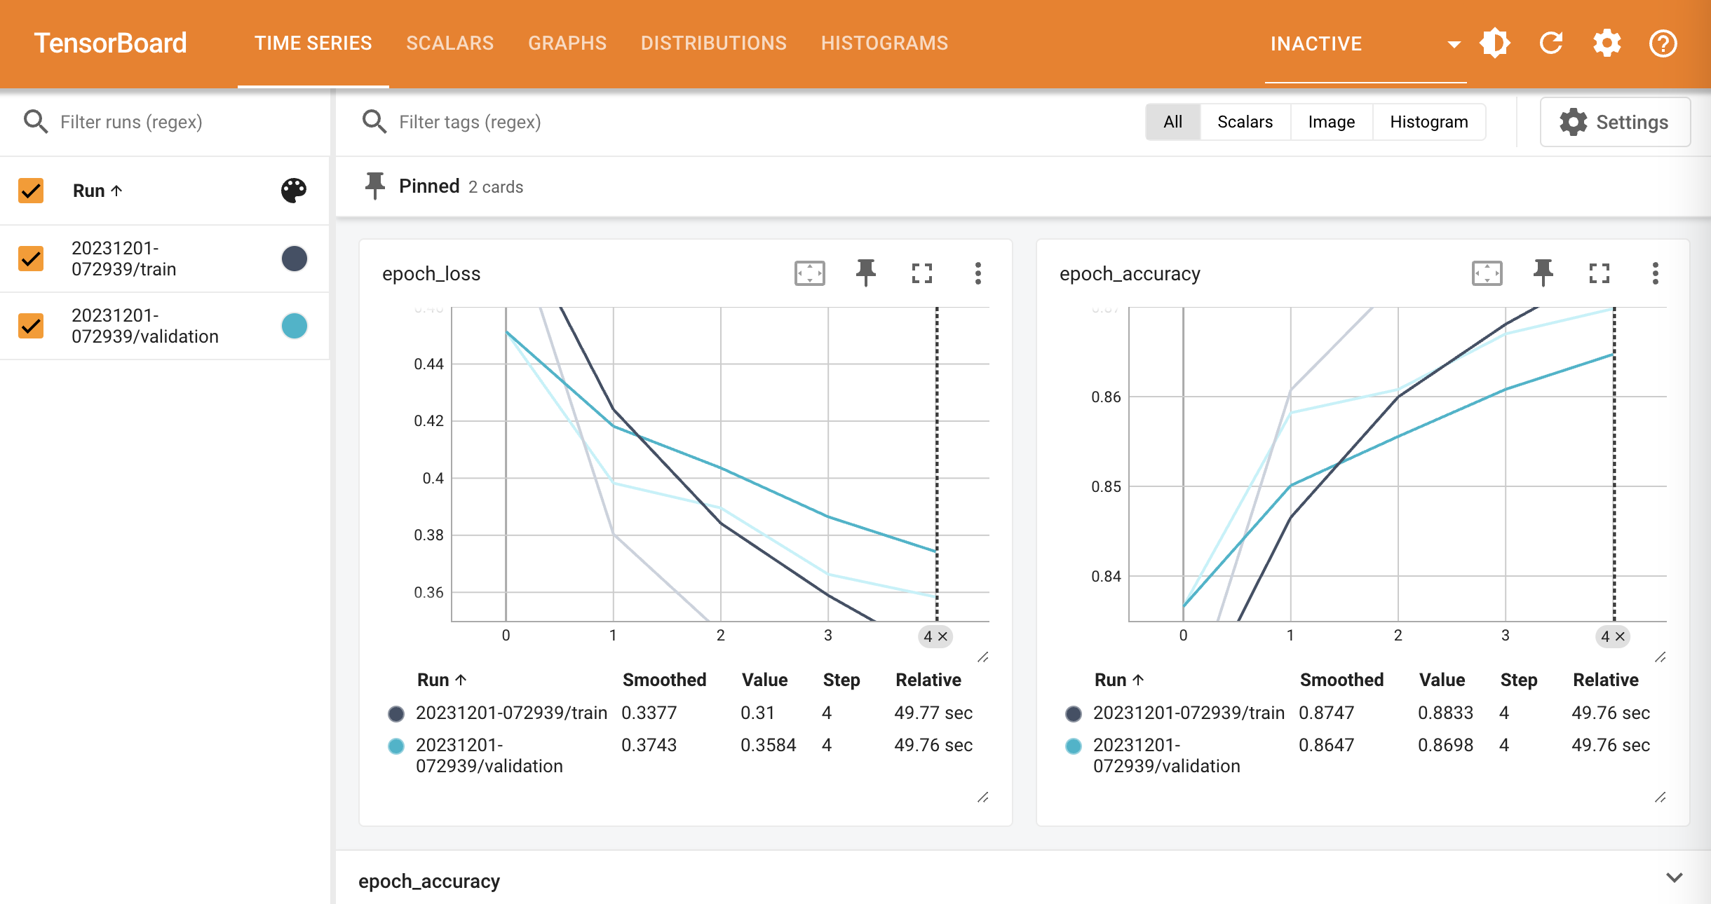Open the GRAPHS tab
This screenshot has width=1711, height=904.
click(567, 43)
